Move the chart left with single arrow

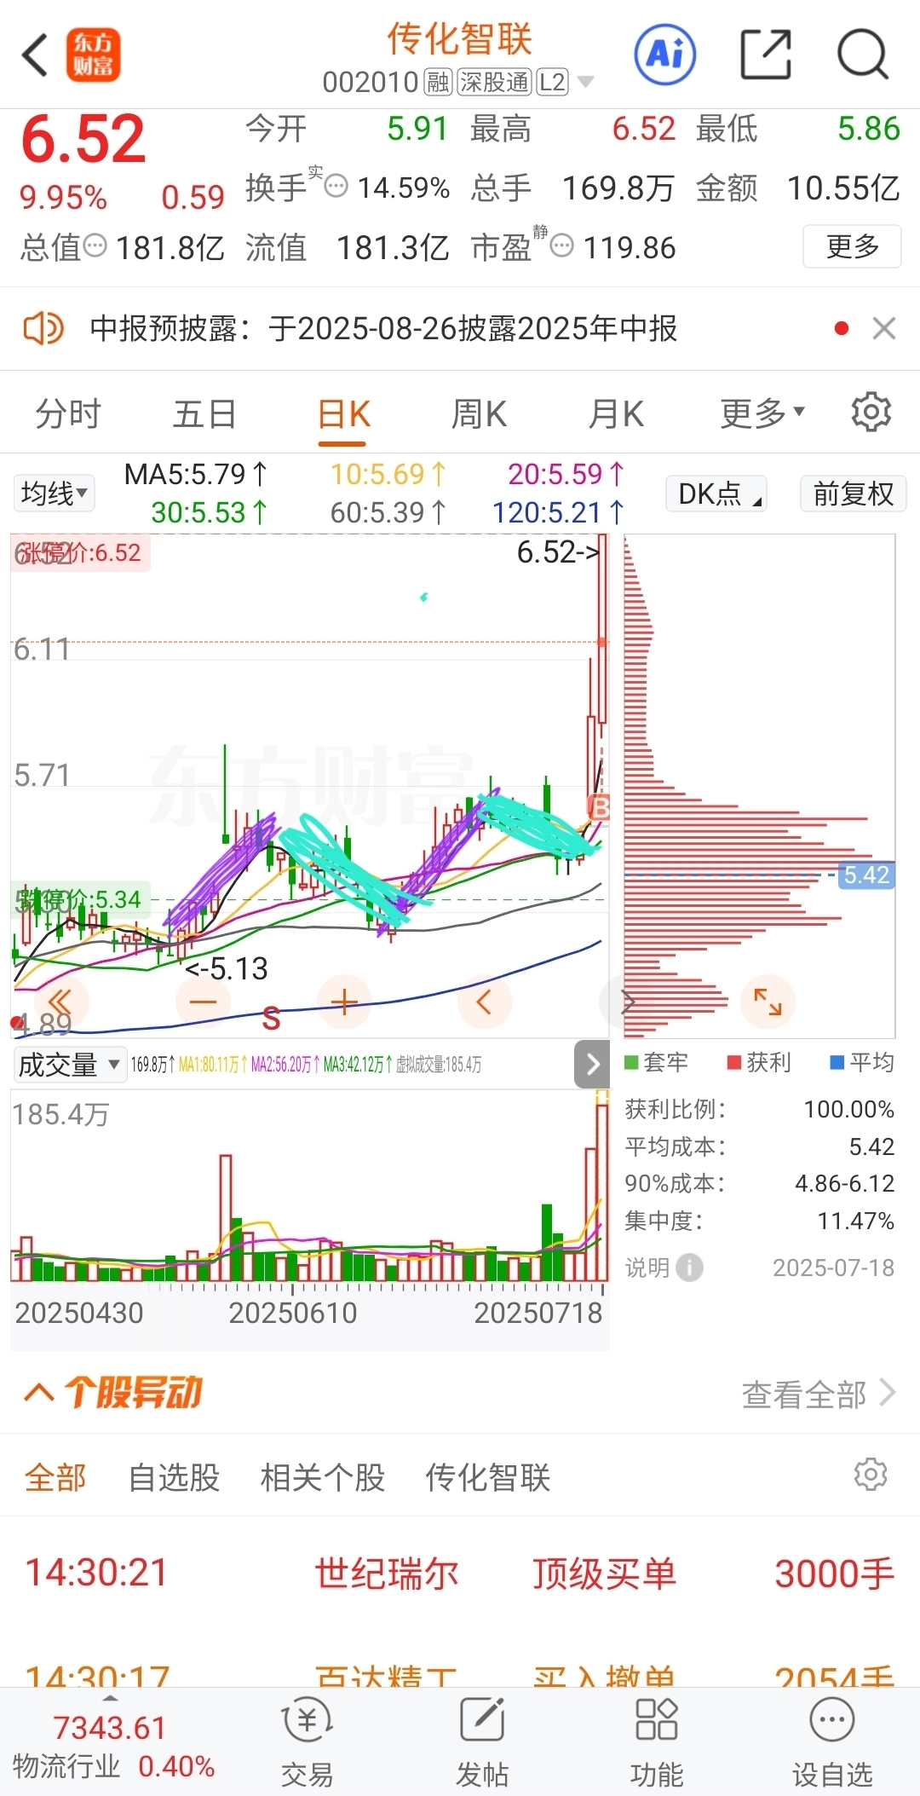[485, 1002]
